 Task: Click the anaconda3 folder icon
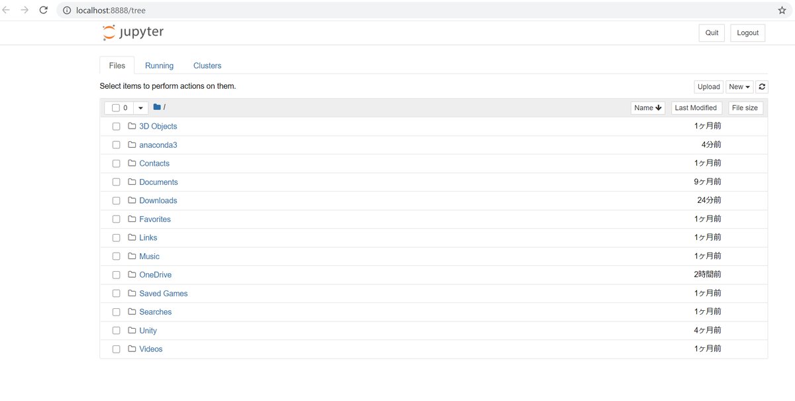[132, 144]
